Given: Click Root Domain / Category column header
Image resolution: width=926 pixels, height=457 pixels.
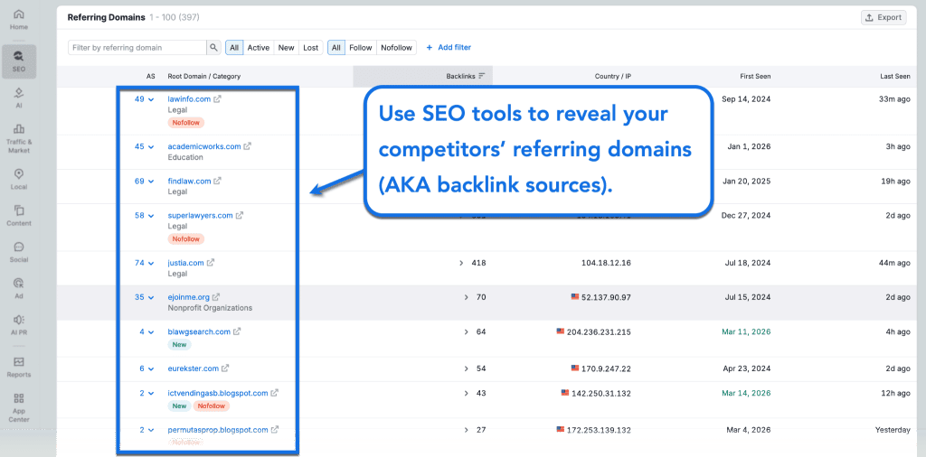Looking at the screenshot, I should click(203, 76).
